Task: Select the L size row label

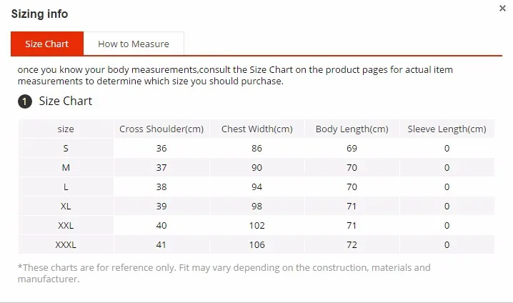Action: [x=66, y=187]
